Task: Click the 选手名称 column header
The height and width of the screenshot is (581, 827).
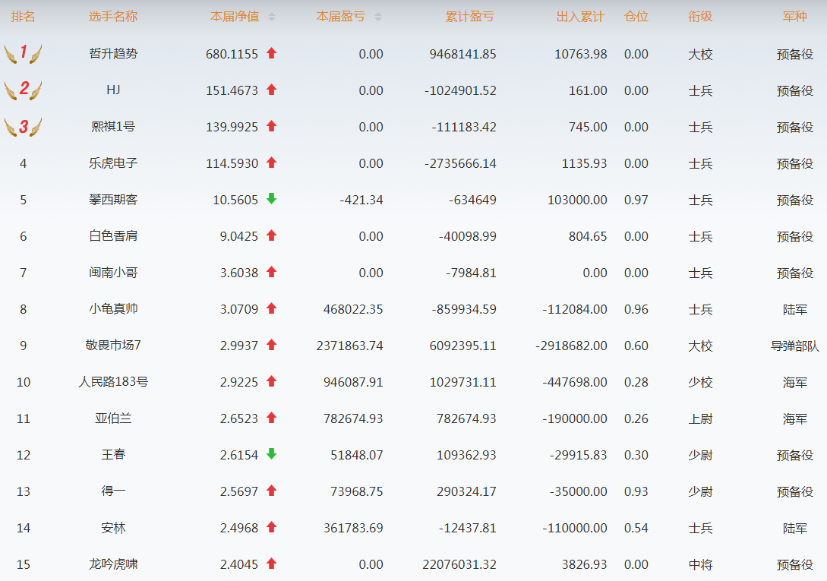Action: pos(113,17)
